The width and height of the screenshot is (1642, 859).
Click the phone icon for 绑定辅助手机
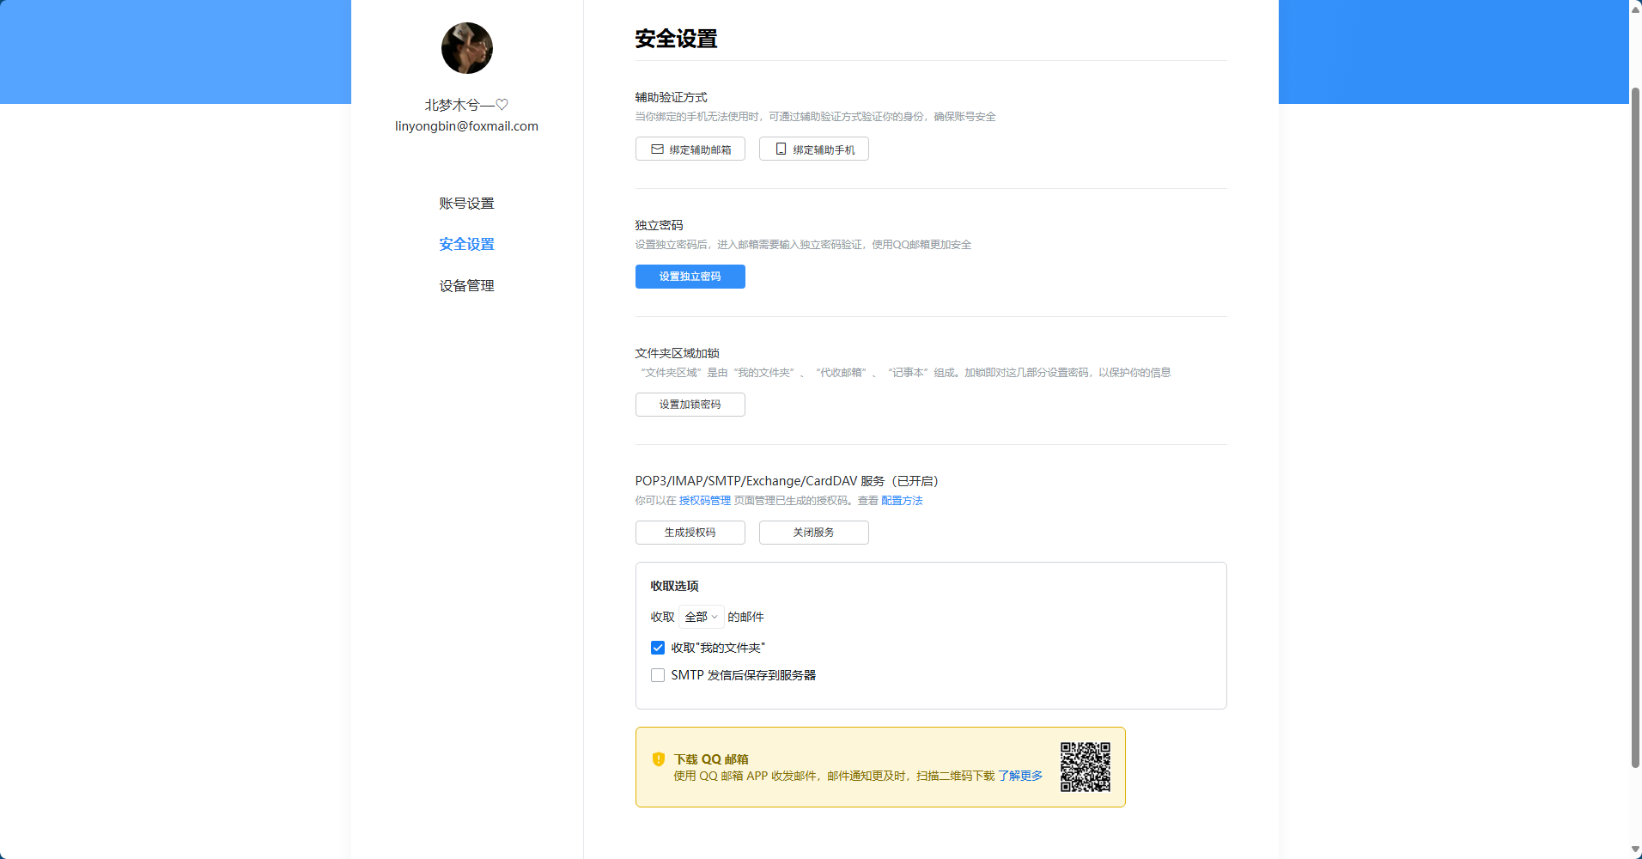point(781,149)
